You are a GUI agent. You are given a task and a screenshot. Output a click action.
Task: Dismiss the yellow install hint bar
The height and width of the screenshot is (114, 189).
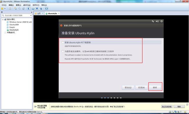point(187,104)
